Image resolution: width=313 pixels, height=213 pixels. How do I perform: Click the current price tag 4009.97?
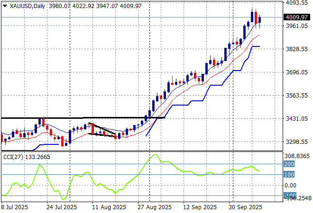[296, 18]
